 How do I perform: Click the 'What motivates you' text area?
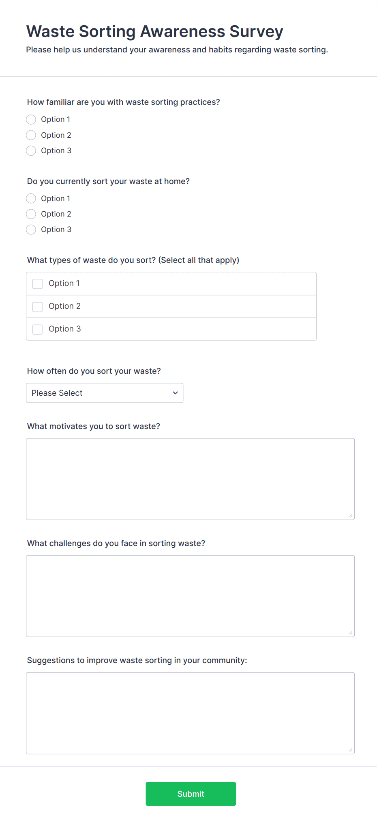coord(190,479)
